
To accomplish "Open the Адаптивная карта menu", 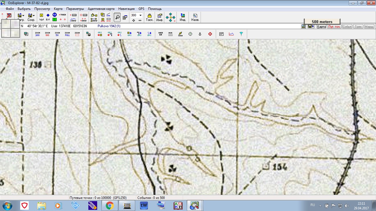I will point(101,9).
